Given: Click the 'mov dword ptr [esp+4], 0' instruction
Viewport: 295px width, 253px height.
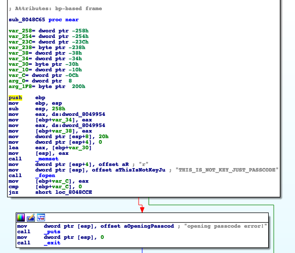Looking at the screenshot, I should click(55, 142).
